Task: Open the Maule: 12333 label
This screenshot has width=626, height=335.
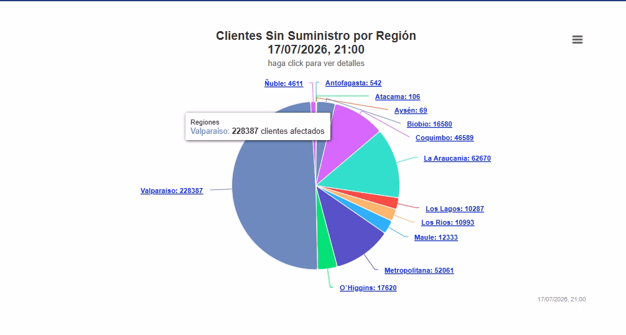Action: tap(436, 237)
